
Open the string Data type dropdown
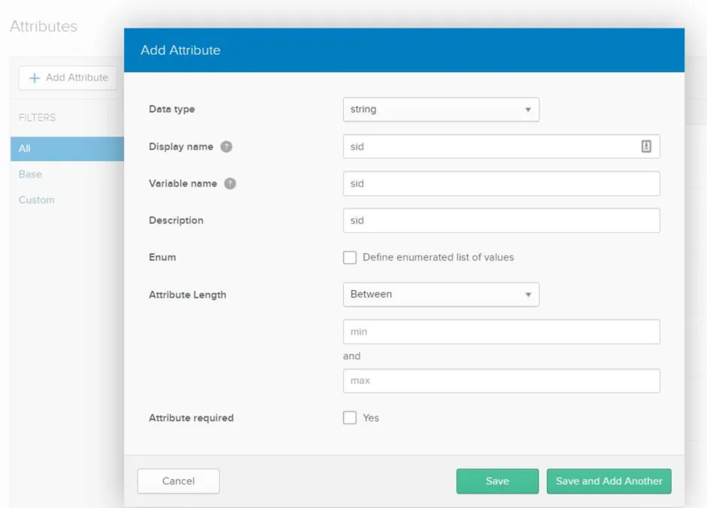point(441,110)
